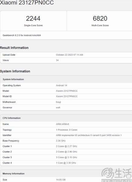
Task: Select upload date October 22 2023 07:11 AM
Action: point(69,55)
